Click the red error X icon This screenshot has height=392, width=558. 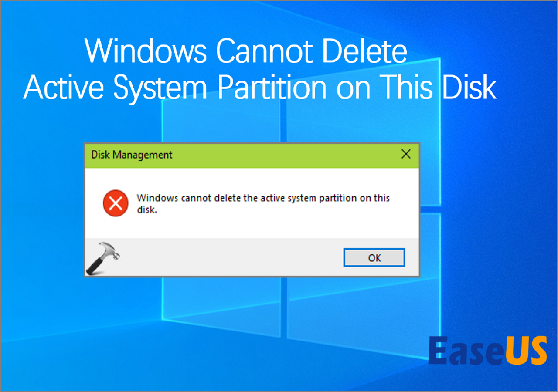116,203
